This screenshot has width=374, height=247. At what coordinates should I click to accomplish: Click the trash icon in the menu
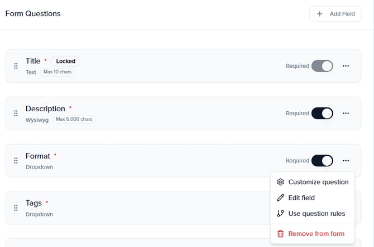click(280, 234)
